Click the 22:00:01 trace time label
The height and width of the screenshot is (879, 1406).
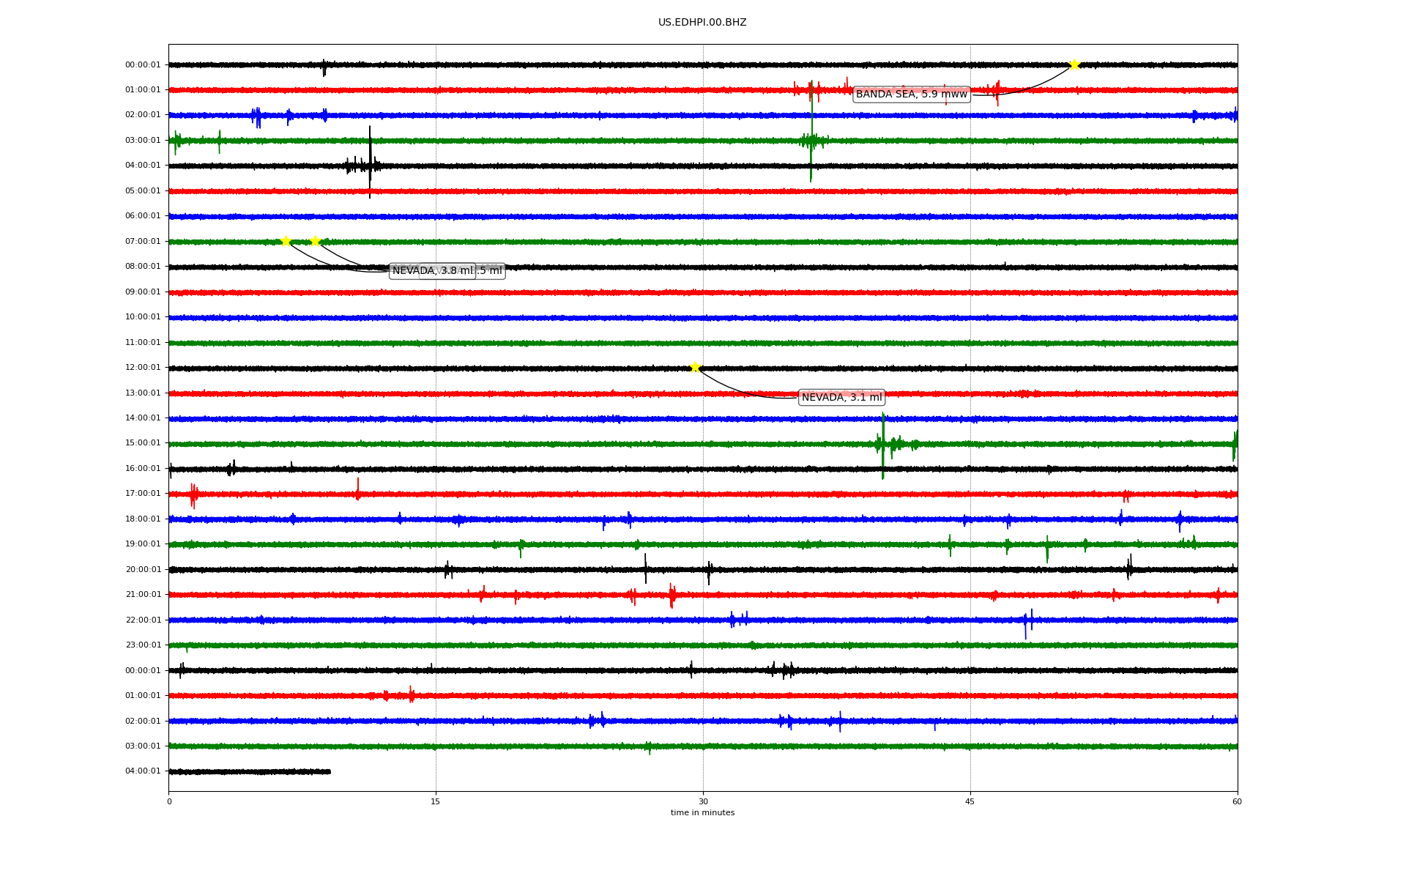click(143, 620)
